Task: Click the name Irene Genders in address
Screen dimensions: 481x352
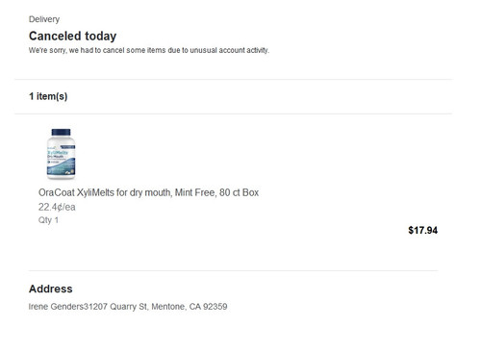Action: [56, 307]
